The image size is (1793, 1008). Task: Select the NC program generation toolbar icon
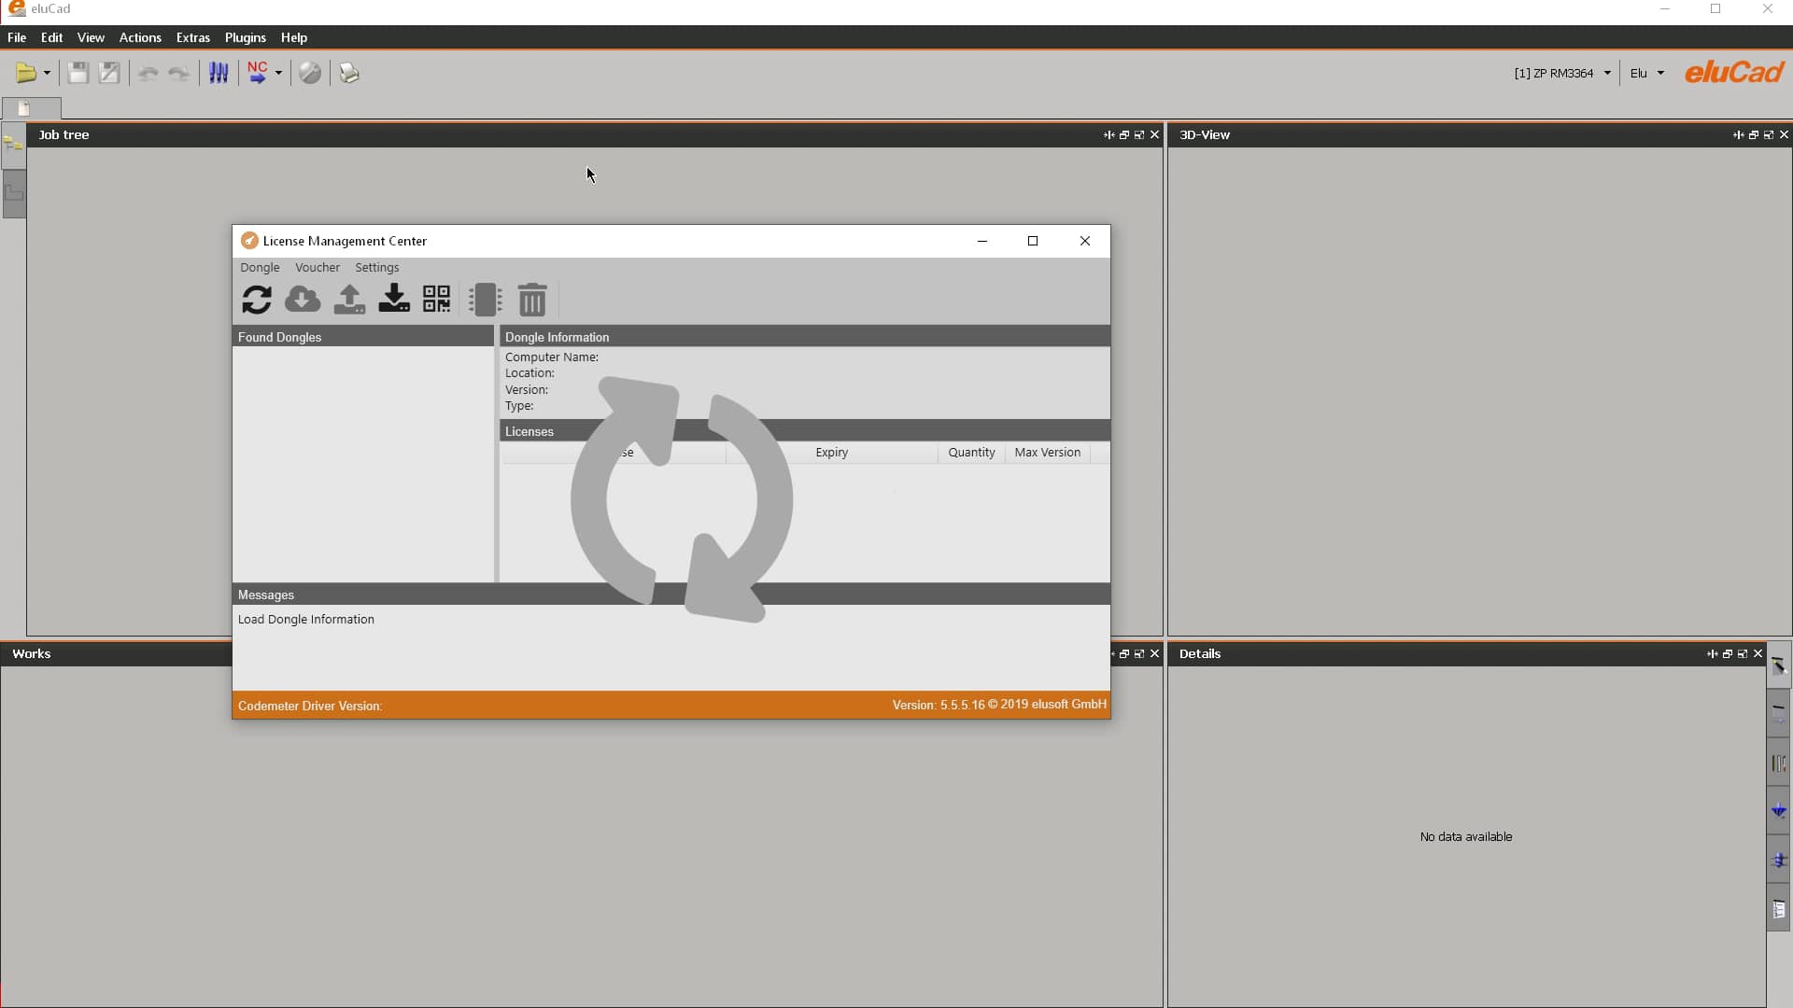(x=260, y=73)
